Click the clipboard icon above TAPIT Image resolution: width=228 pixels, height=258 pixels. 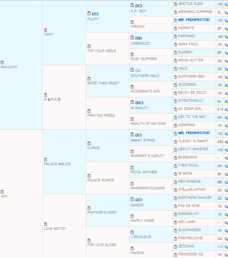[45, 30]
